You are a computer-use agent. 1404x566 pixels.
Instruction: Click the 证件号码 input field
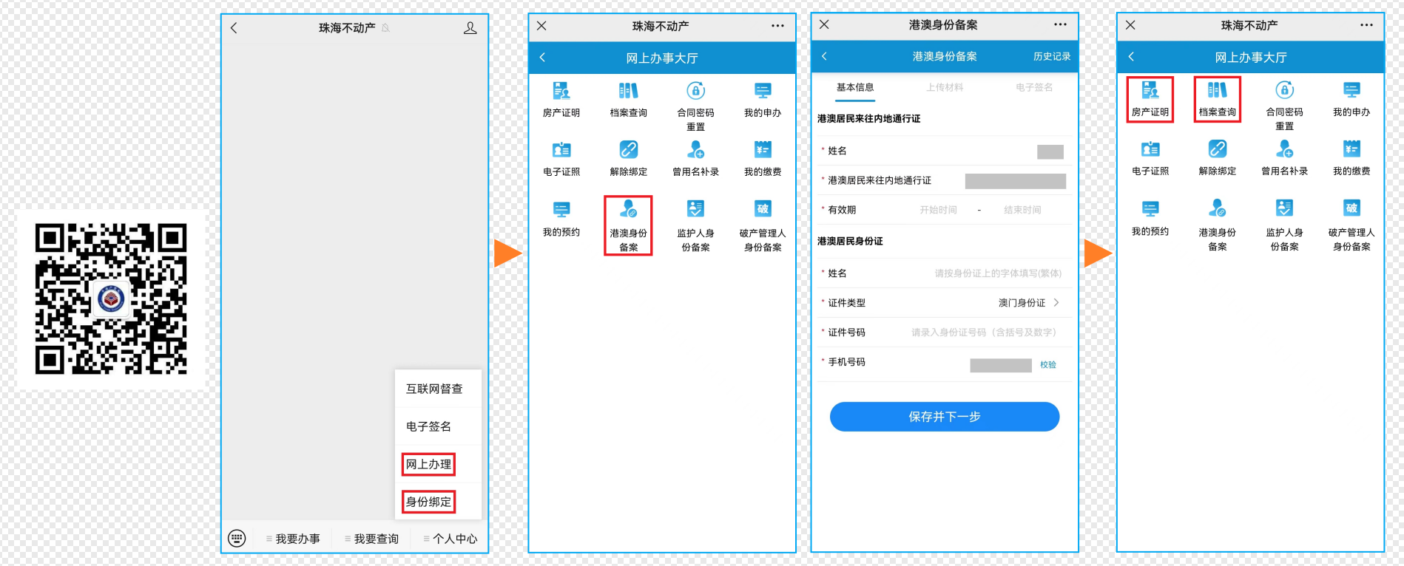[983, 333]
